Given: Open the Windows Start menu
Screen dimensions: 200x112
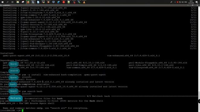Looking at the screenshot, I should pyautogui.click(x=2, y=2).
